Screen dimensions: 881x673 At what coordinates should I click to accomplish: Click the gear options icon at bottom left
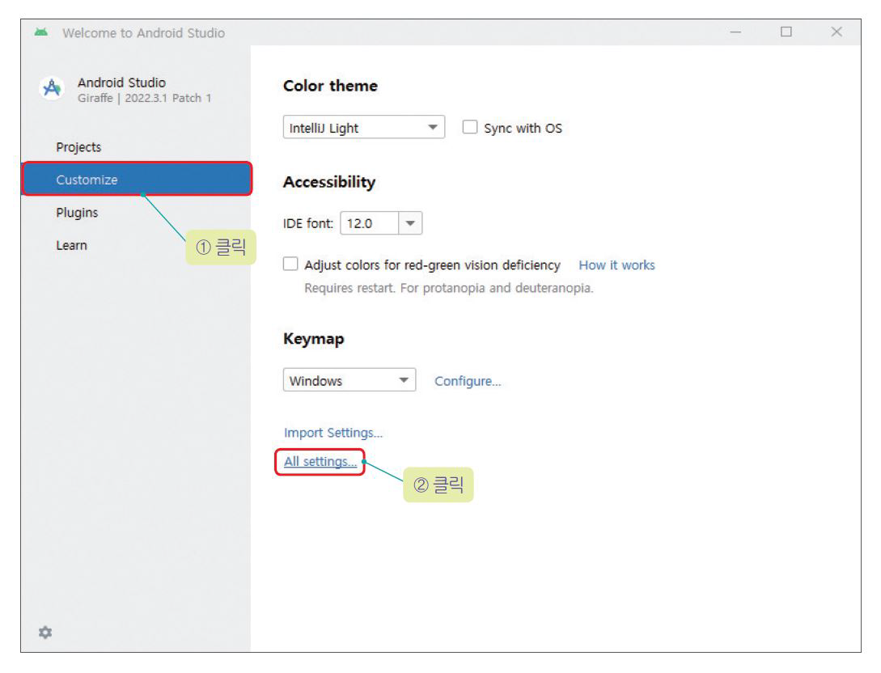click(x=45, y=633)
